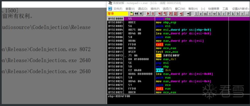Open the 窗口(W) menu
The image size is (250, 106).
180,9
